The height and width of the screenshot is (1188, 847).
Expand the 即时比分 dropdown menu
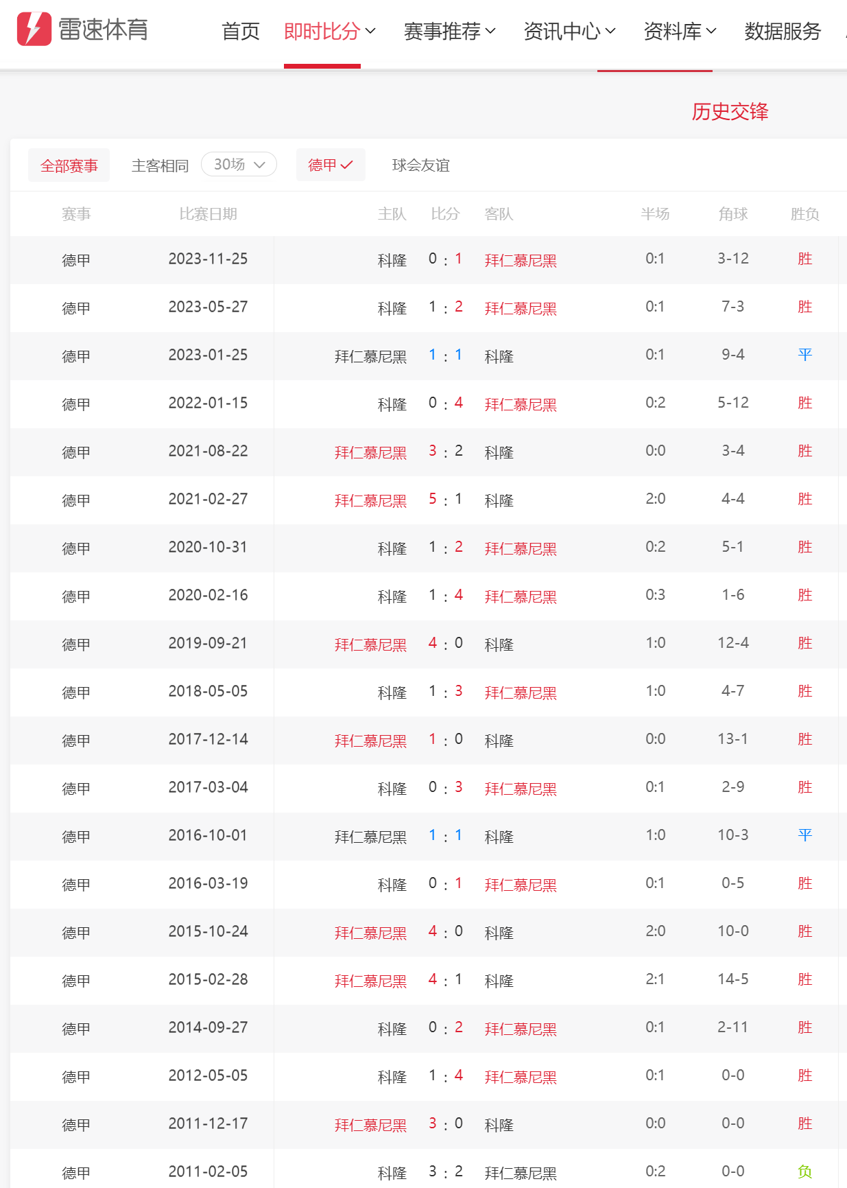point(330,31)
